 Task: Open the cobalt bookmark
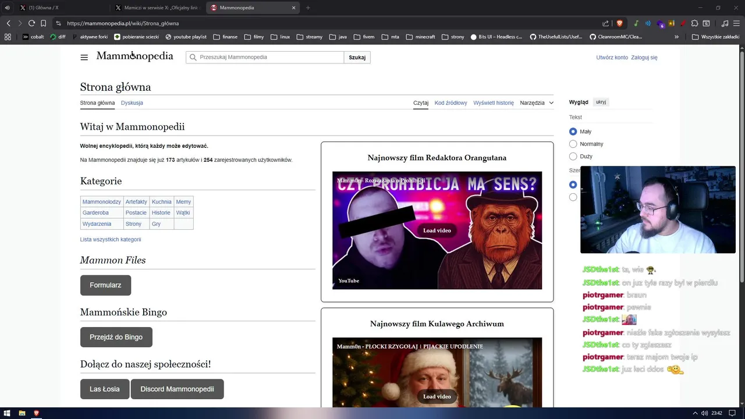[33, 37]
